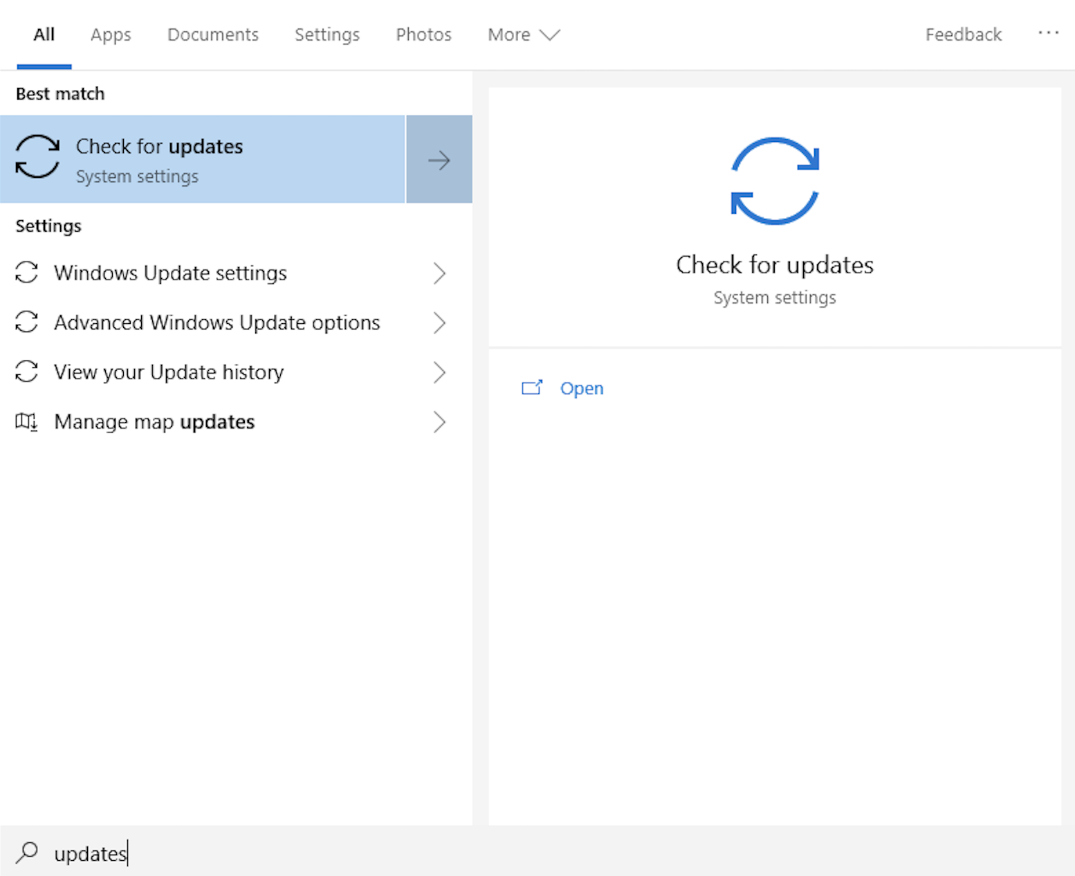The image size is (1075, 876).
Task: Expand the View your Update history chevron
Action: (x=439, y=372)
